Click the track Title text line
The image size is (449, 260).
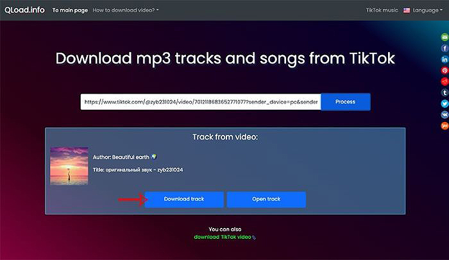[x=138, y=169]
